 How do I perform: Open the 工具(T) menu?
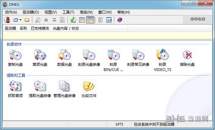pos(68,12)
